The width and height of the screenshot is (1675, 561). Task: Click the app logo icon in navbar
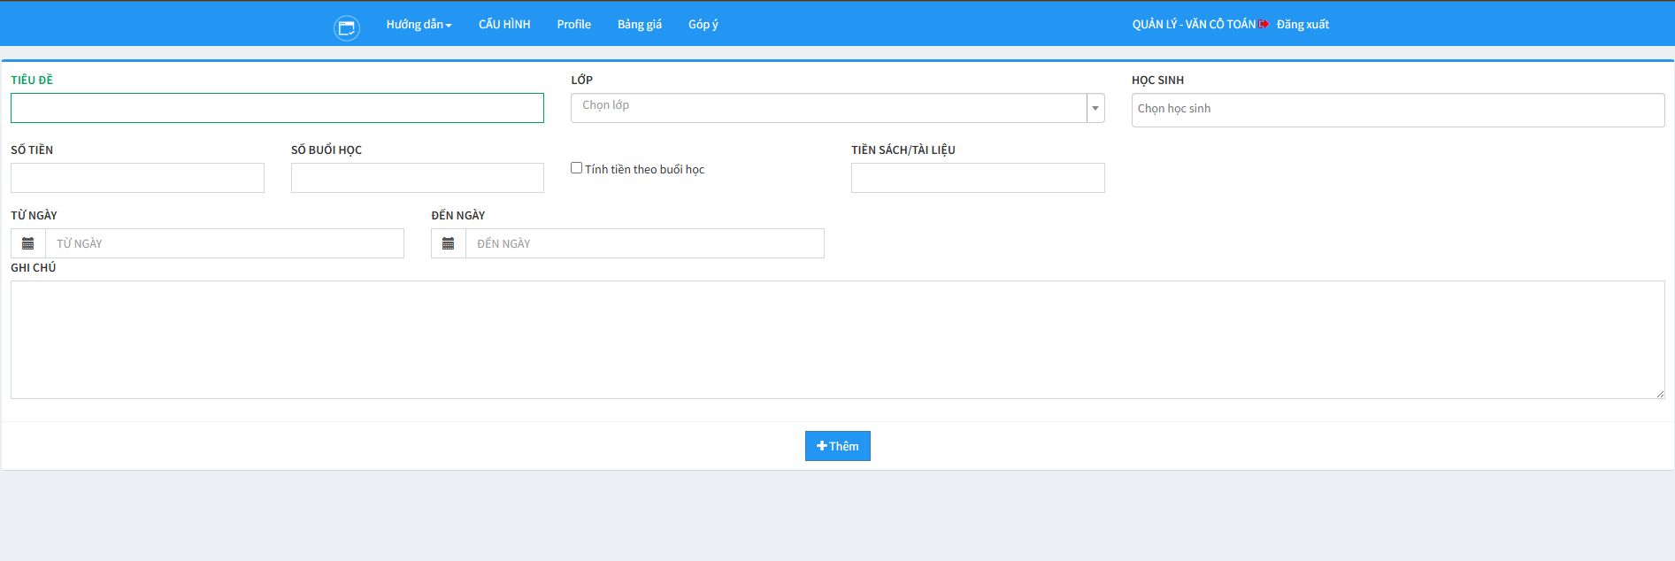coord(346,27)
